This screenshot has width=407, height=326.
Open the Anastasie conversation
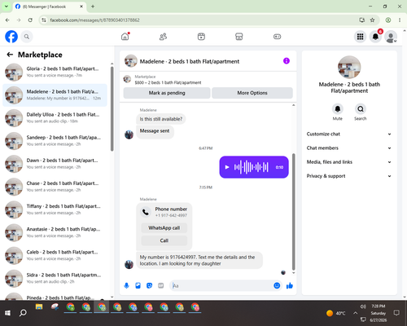55,232
